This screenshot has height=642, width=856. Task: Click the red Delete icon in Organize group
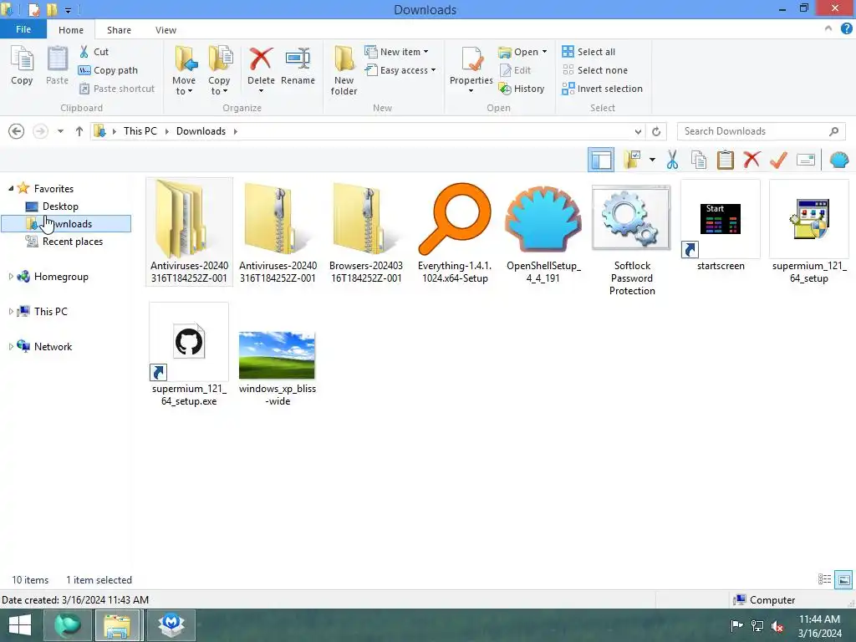pyautogui.click(x=261, y=59)
